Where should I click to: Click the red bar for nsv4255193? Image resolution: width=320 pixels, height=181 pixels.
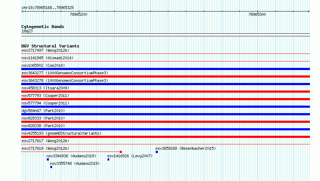(x=165, y=137)
